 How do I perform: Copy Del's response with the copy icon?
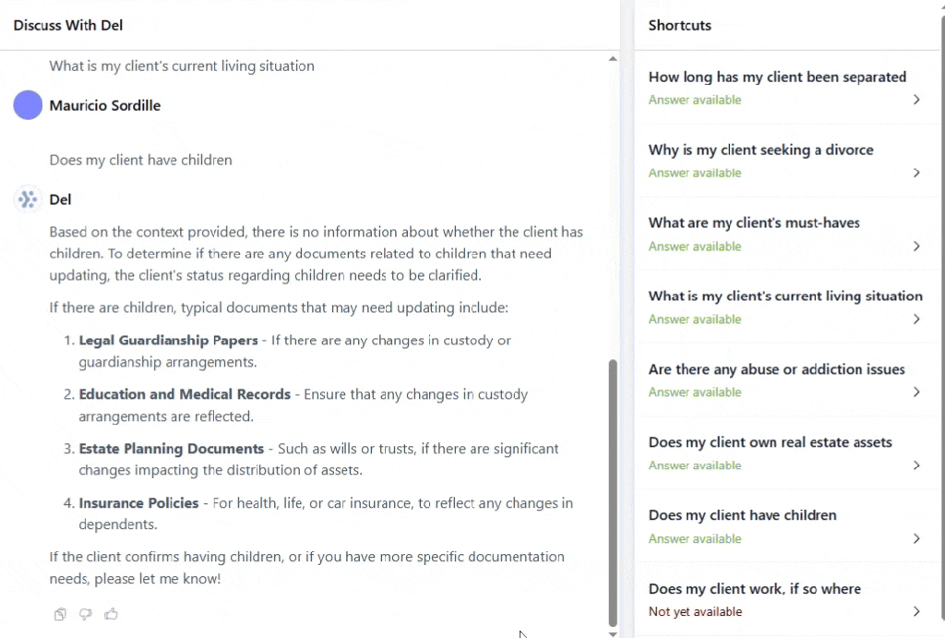coord(60,614)
